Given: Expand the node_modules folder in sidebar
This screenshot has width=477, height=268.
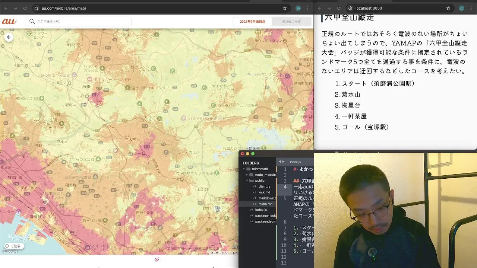Looking at the screenshot, I should tap(247, 175).
